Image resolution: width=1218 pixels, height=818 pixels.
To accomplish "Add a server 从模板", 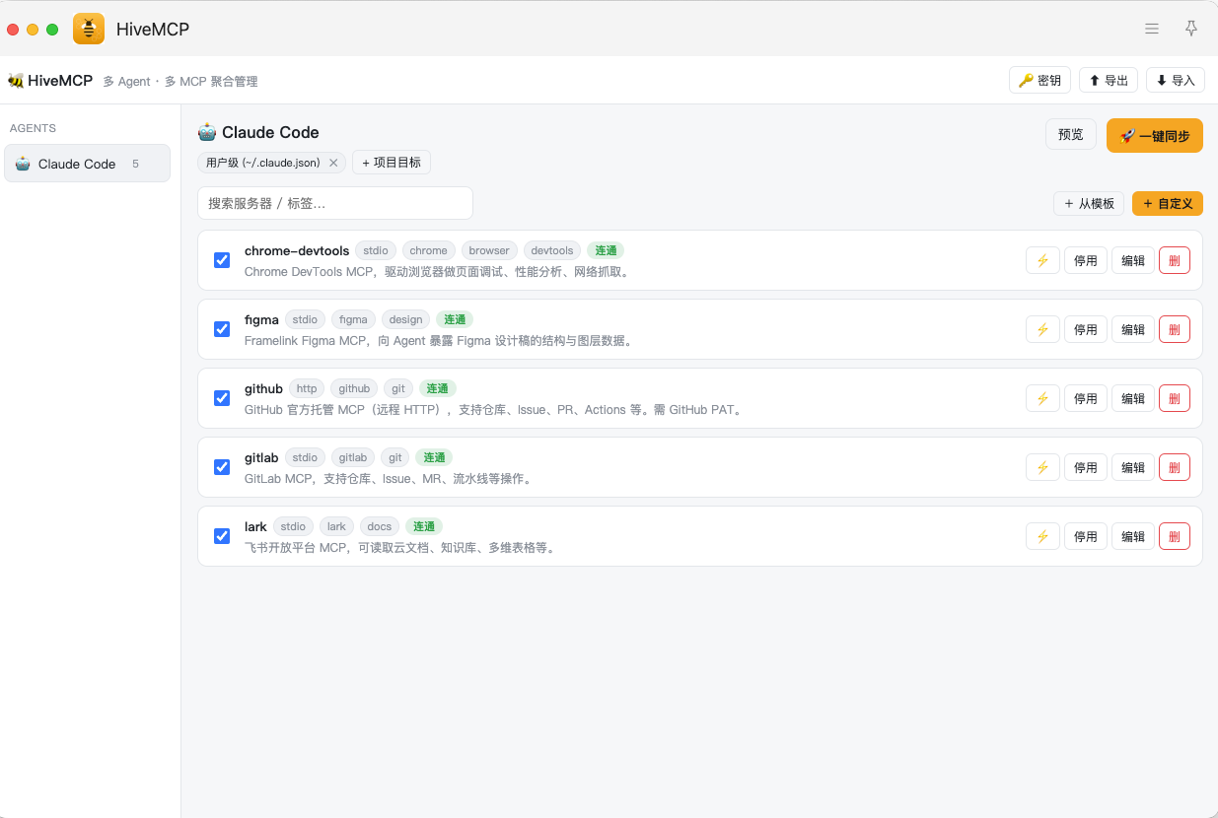I will [1089, 204].
